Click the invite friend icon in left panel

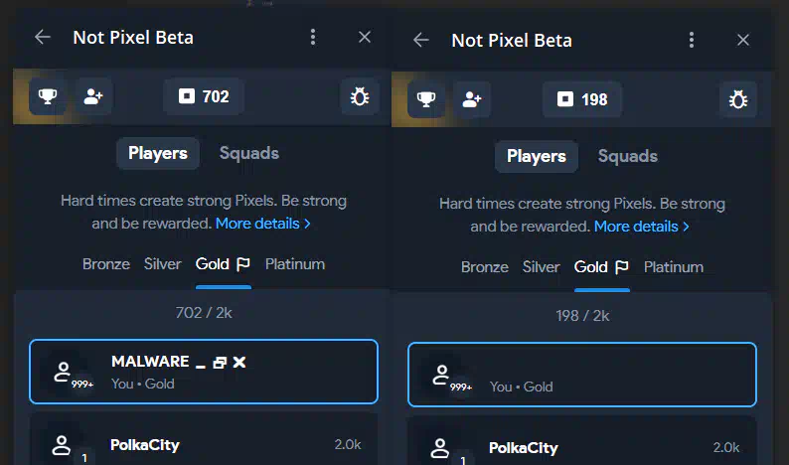click(x=93, y=96)
